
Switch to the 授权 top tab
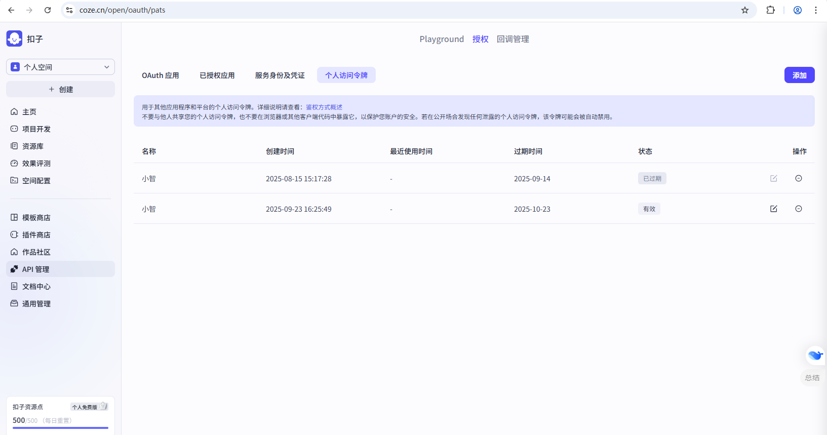[x=481, y=39]
